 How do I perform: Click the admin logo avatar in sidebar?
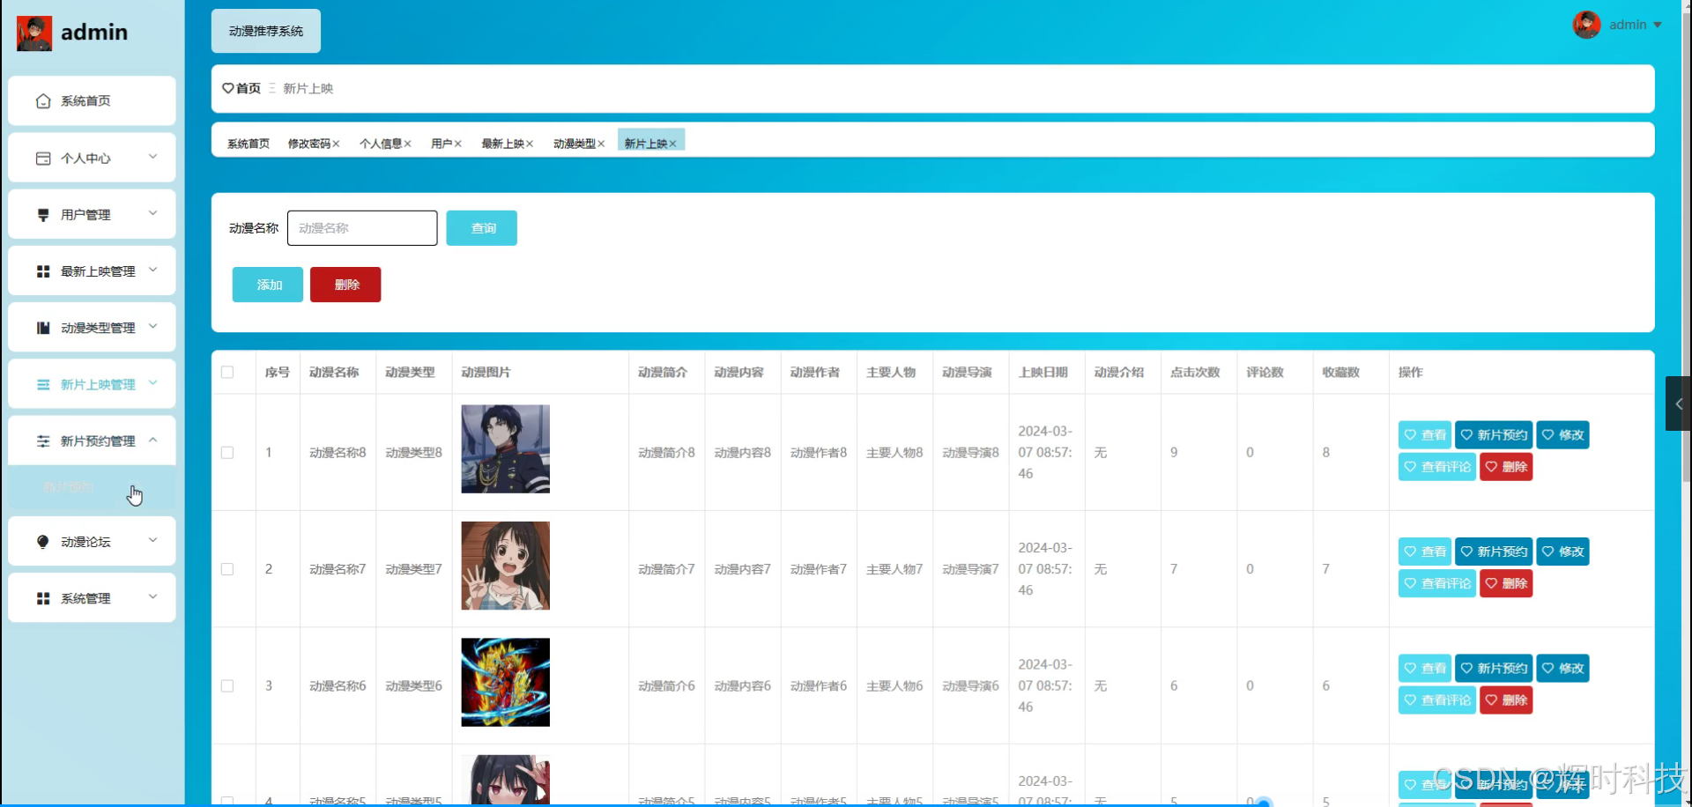tap(34, 33)
